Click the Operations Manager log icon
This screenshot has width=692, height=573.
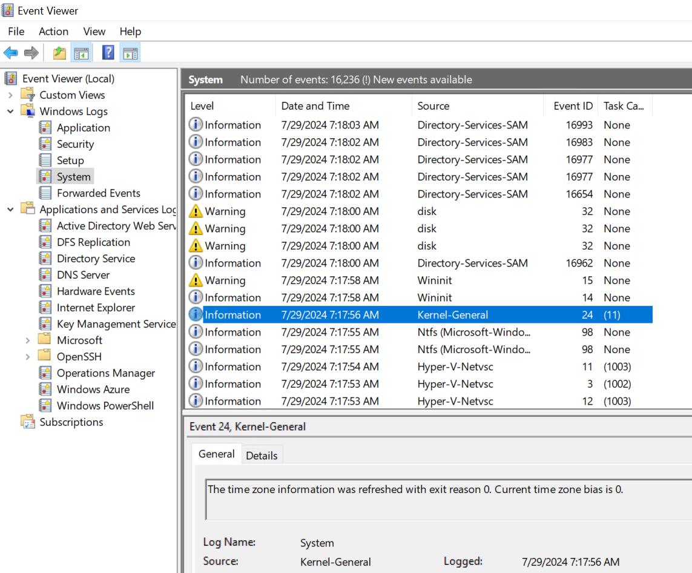click(x=45, y=373)
